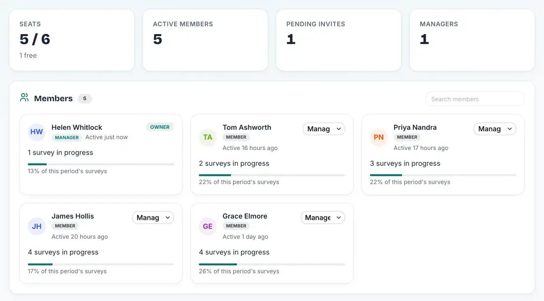
Task: Click the MANAGER badge under Helen Whitlock
Action: coord(67,137)
